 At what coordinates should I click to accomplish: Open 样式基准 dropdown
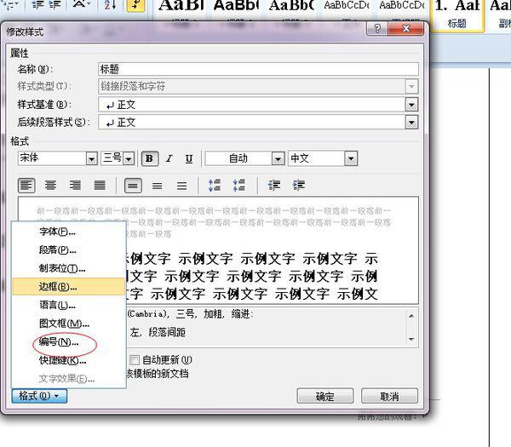click(411, 105)
